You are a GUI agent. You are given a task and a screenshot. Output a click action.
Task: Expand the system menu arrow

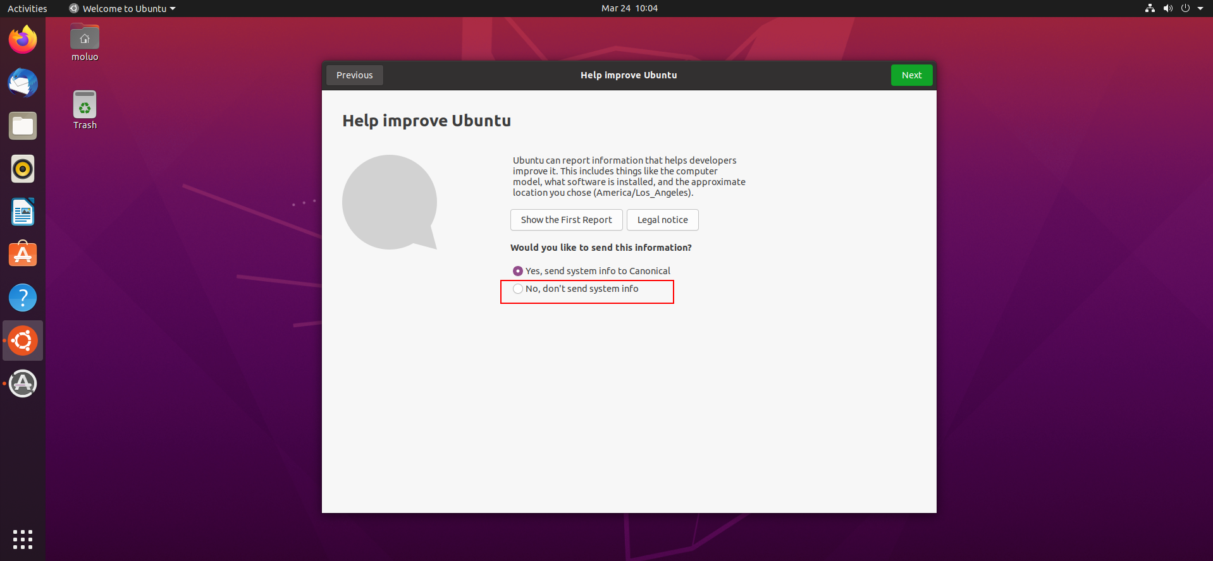coord(1200,8)
